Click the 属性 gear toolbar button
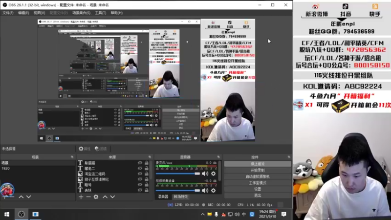The width and height of the screenshot is (391, 220). (x=85, y=149)
